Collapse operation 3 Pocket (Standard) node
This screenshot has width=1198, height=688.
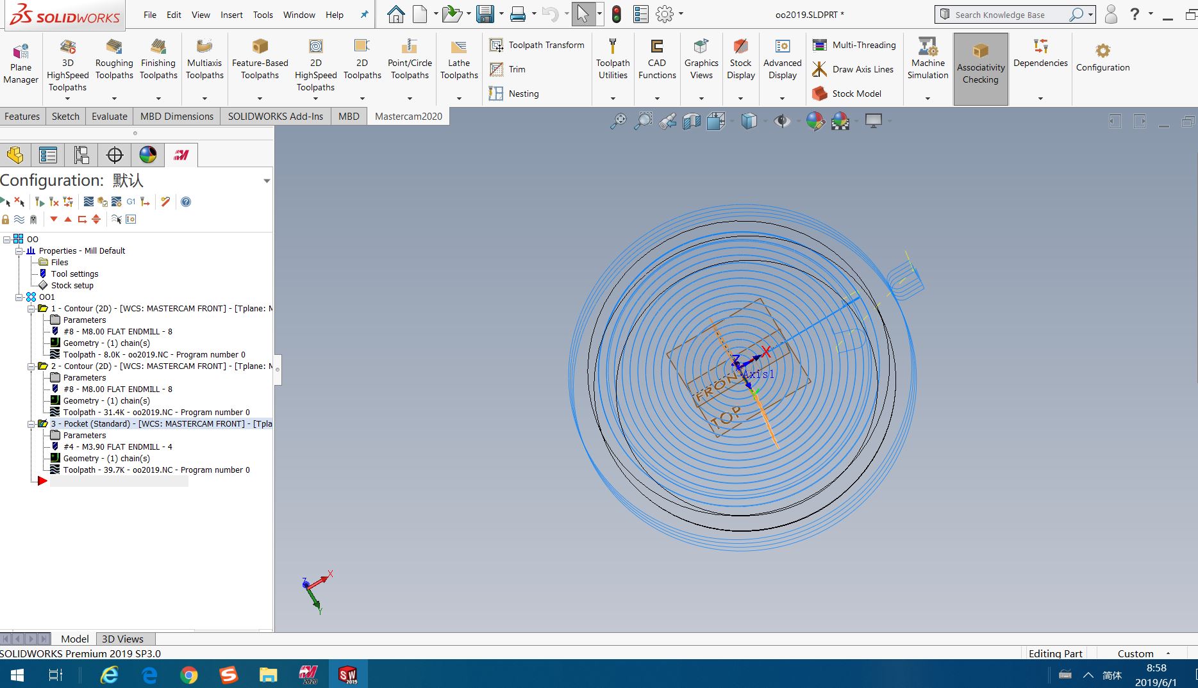click(31, 424)
